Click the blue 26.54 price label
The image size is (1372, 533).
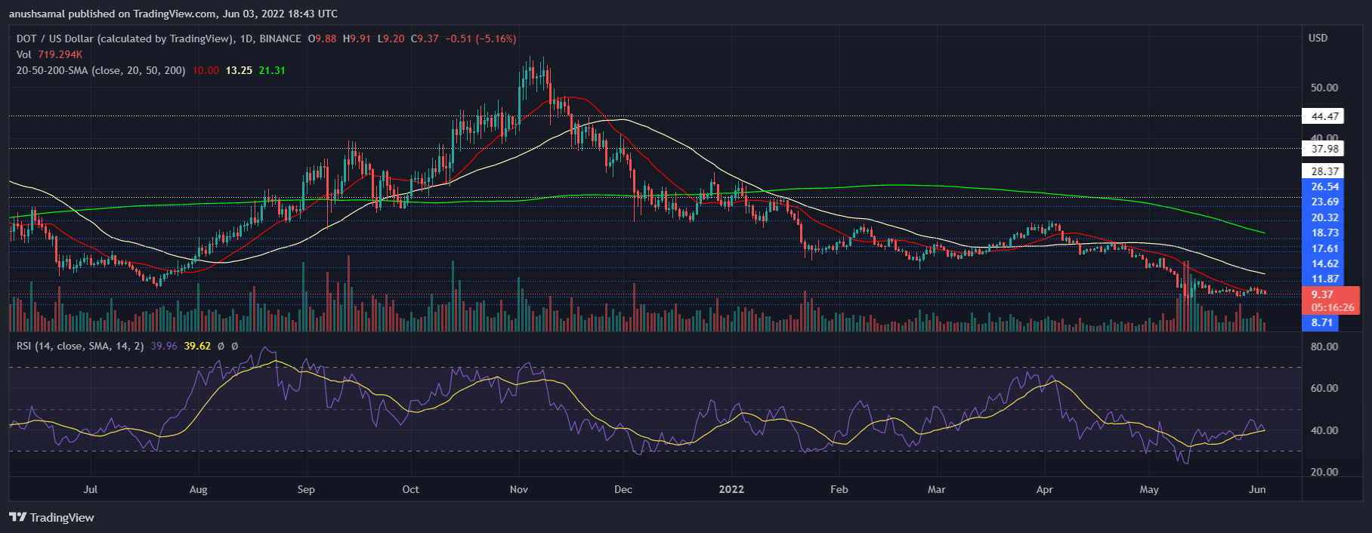(1324, 186)
